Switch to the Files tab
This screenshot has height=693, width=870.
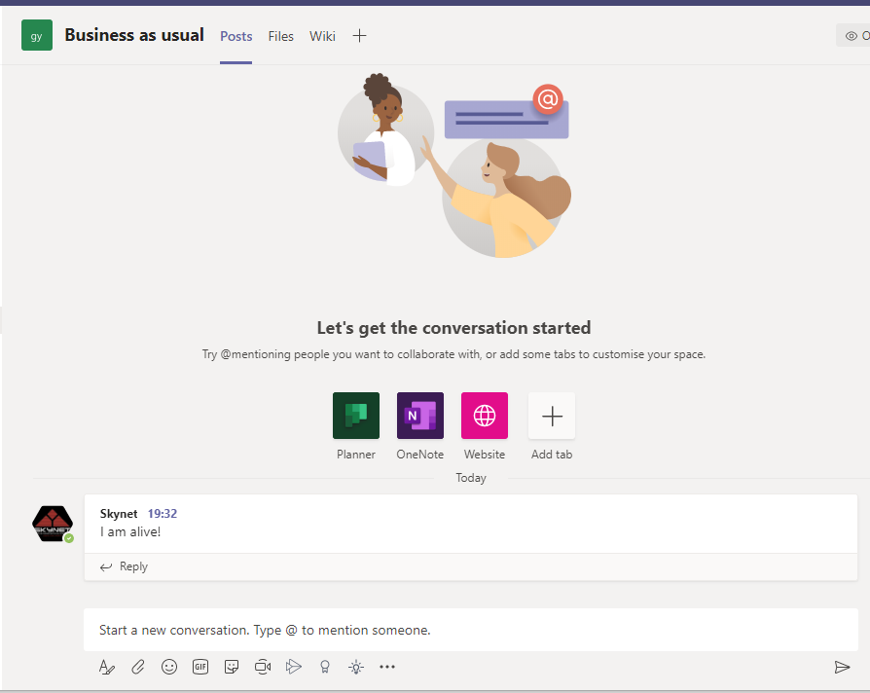coord(280,36)
